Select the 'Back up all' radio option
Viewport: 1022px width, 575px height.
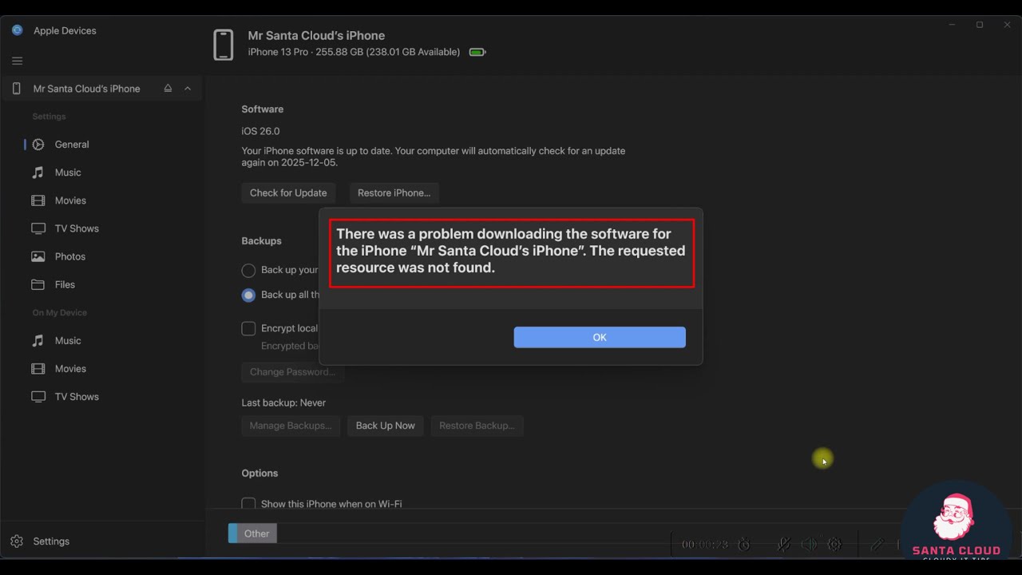pyautogui.click(x=248, y=295)
